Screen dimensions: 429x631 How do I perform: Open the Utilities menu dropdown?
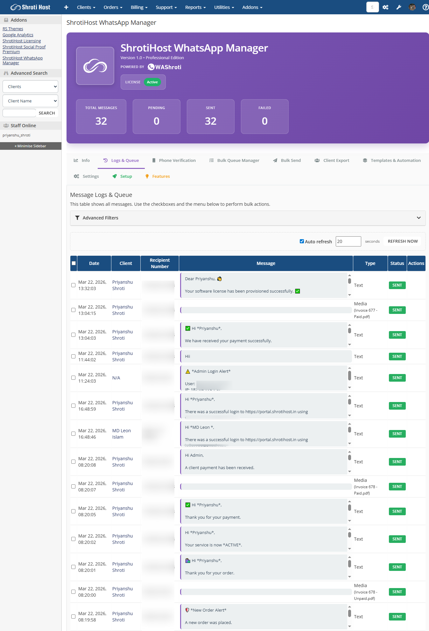[x=224, y=7]
